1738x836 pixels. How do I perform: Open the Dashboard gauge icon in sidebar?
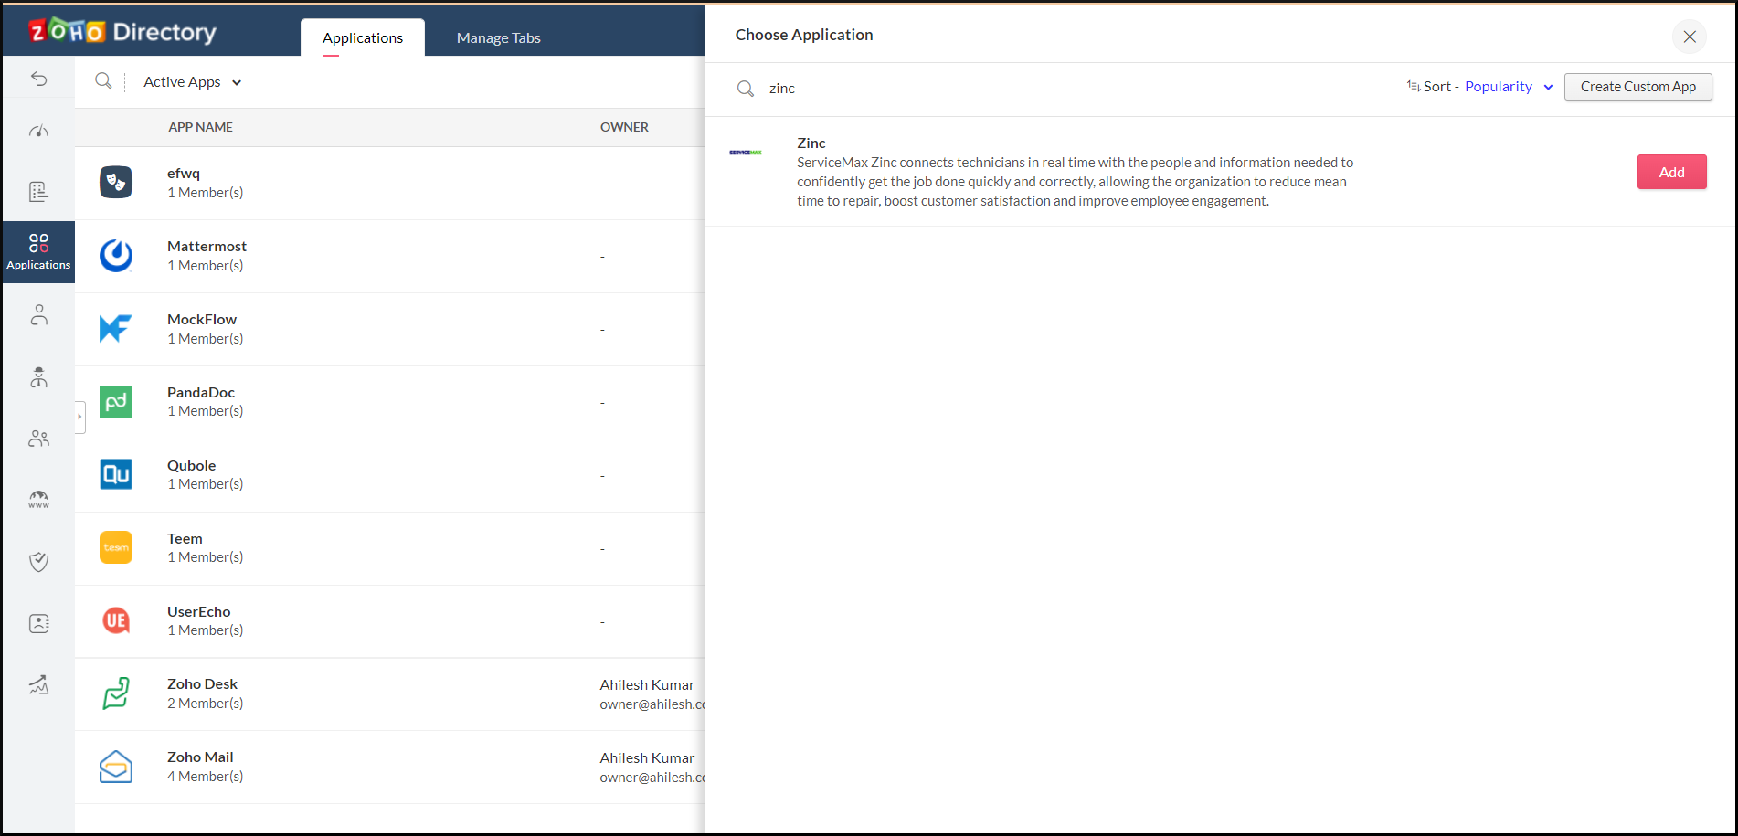pos(38,130)
